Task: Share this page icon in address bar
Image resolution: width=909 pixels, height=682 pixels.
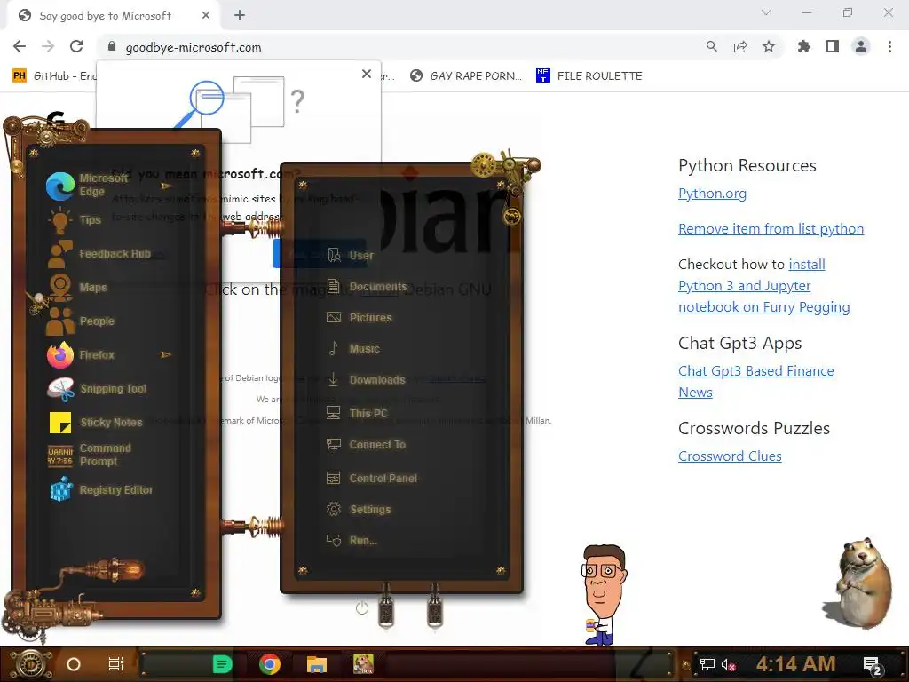Action: click(x=740, y=46)
